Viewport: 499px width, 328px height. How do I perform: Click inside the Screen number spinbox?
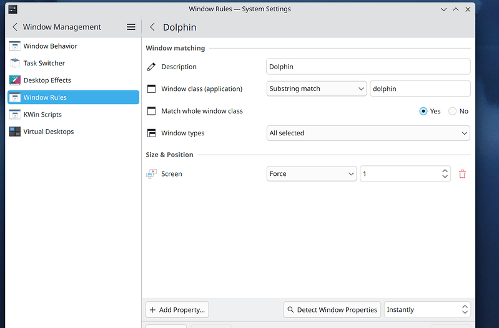point(398,174)
